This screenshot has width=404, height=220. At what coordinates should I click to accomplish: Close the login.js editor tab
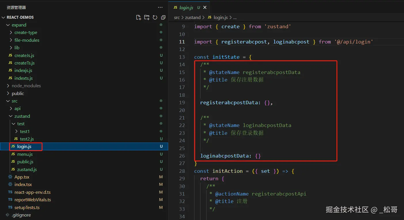point(205,8)
